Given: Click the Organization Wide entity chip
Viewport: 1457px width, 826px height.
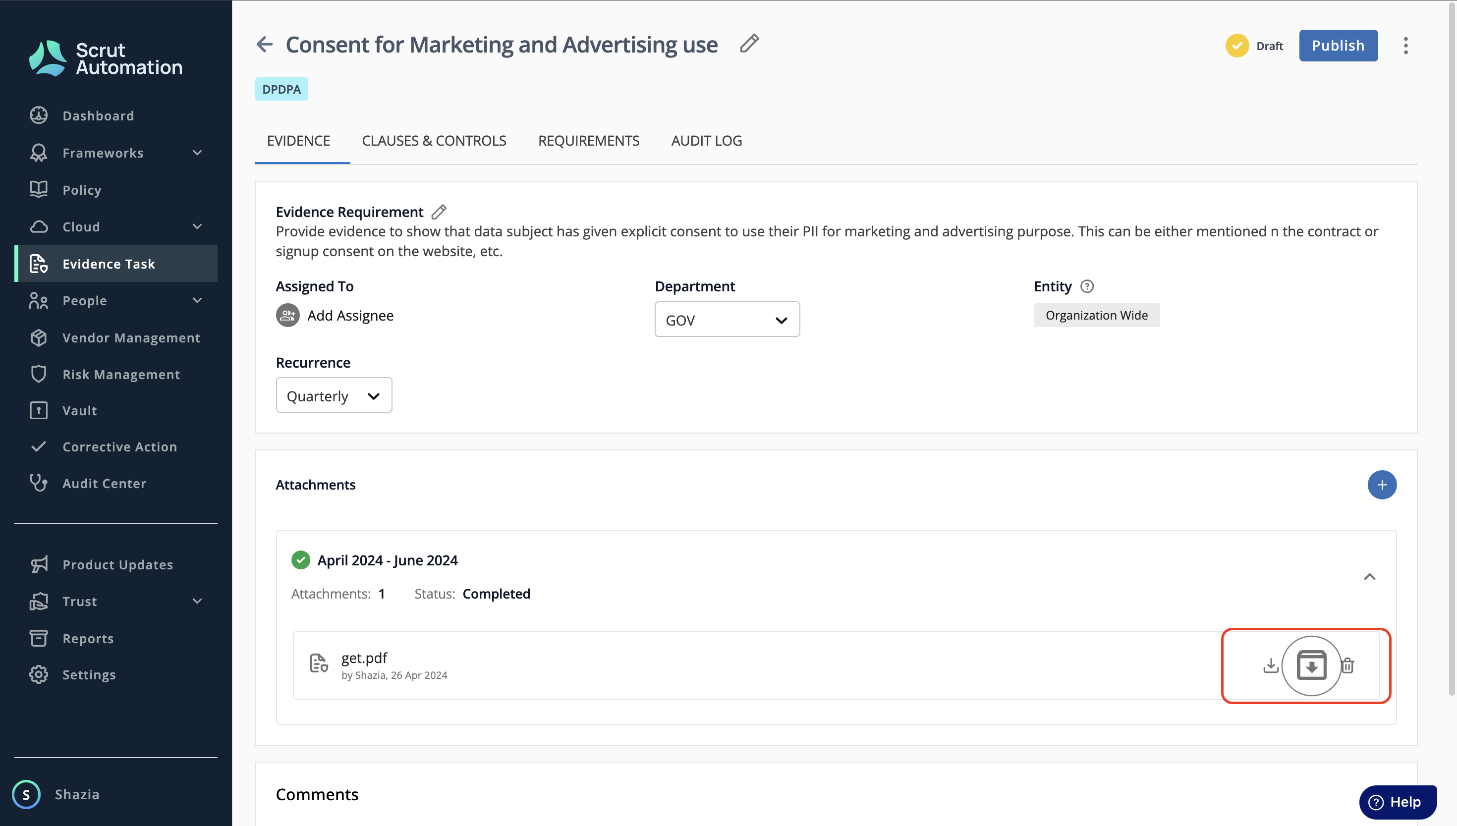Looking at the screenshot, I should tap(1096, 315).
